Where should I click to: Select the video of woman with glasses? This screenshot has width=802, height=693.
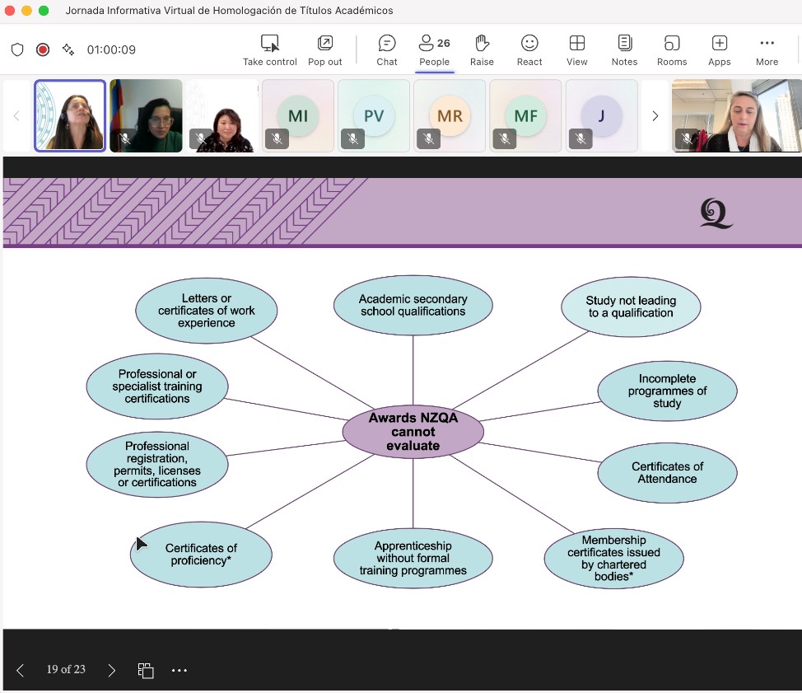146,115
